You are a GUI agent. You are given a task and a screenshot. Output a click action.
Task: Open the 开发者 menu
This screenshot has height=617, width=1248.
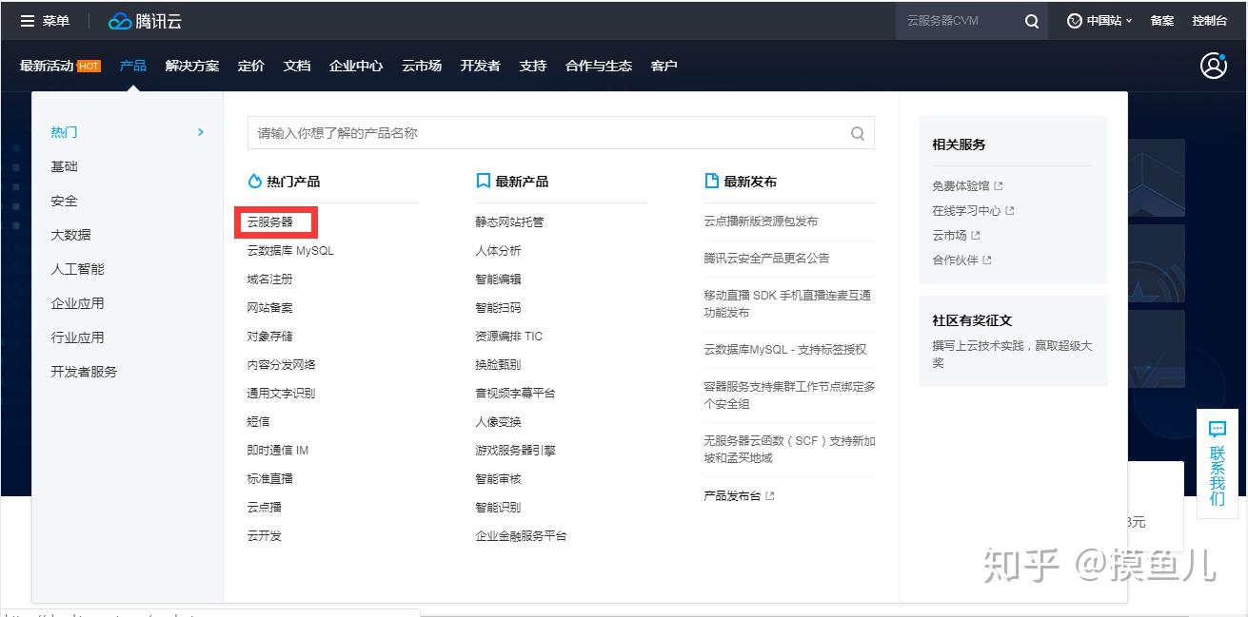[480, 66]
